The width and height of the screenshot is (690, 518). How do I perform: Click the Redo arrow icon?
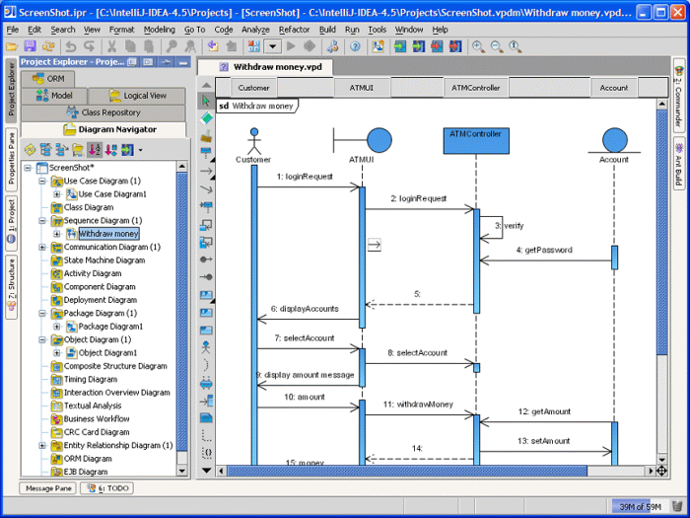point(90,46)
